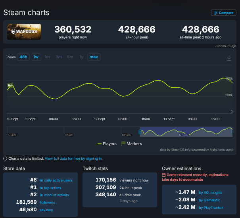Grab the left navigator range handle
This screenshot has width=240, height=218.
[x=140, y=132]
